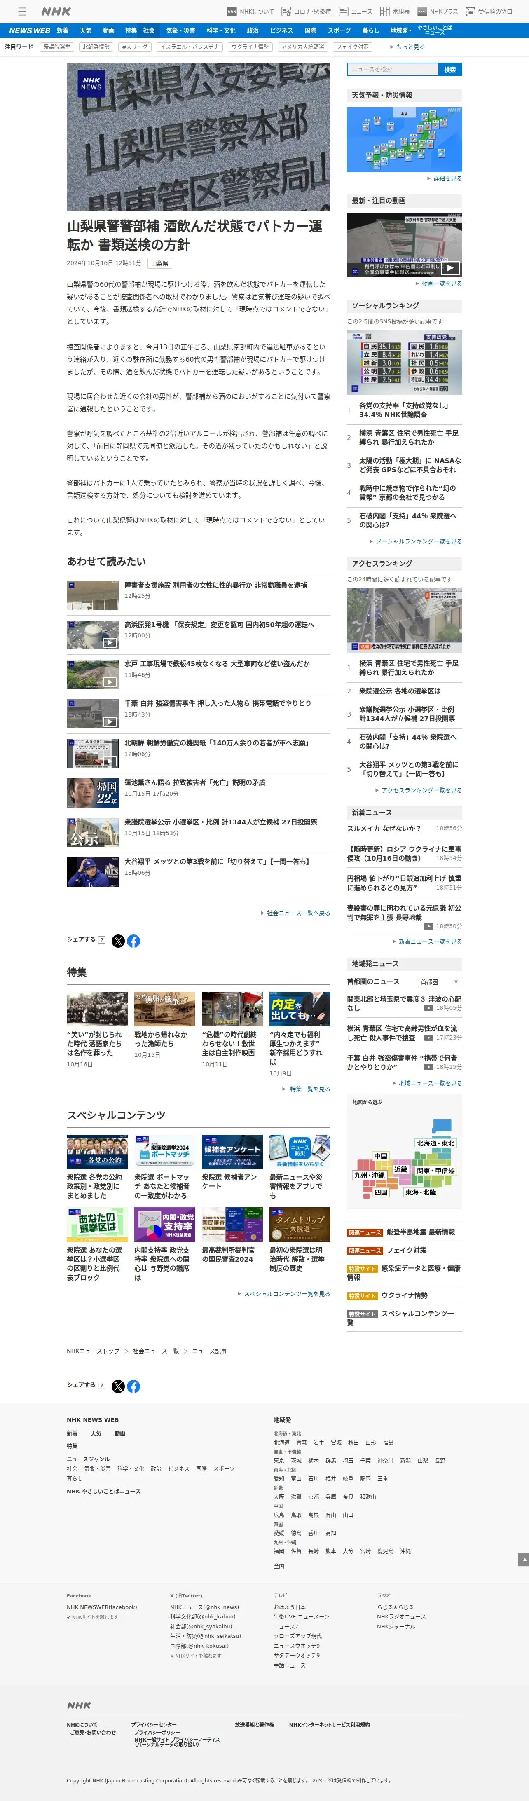529x1801 pixels.
Task: Open 内定を出しても feature thumbnail
Action: (x=300, y=1009)
